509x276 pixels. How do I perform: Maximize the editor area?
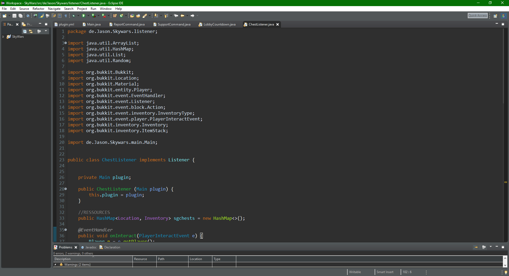coord(503,24)
